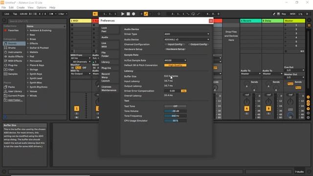
Task: Open the Audio Device ASIO4ALL dropdown
Action: (x=187, y=40)
